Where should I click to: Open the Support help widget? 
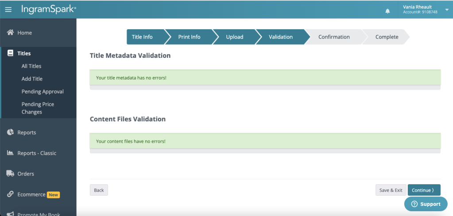coord(426,204)
